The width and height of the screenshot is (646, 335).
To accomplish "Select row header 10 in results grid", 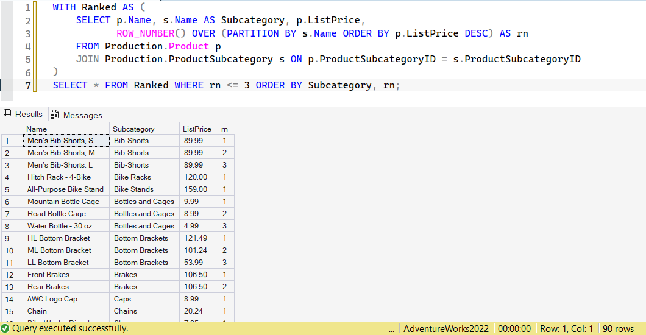I will tap(12, 250).
